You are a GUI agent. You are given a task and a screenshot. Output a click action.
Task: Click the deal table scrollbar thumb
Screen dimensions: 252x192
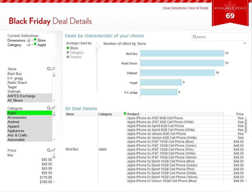tap(246, 126)
